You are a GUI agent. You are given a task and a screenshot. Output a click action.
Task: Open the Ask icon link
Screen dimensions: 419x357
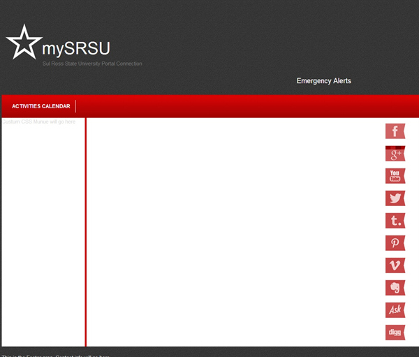coord(395,310)
